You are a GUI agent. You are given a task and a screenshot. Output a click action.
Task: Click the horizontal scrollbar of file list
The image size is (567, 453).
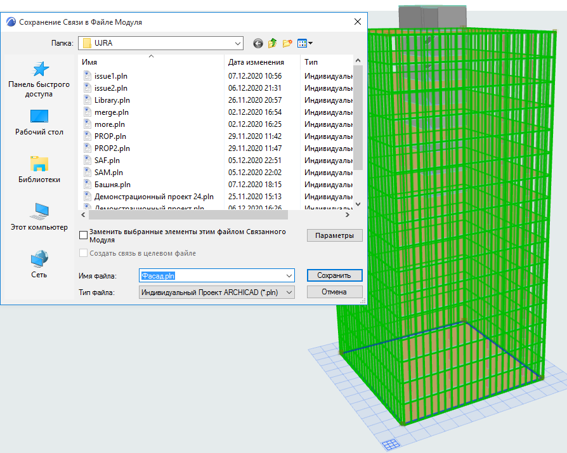(190, 215)
